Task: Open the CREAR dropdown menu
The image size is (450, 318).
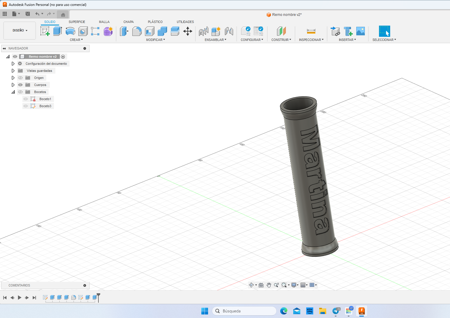Action: (76, 40)
